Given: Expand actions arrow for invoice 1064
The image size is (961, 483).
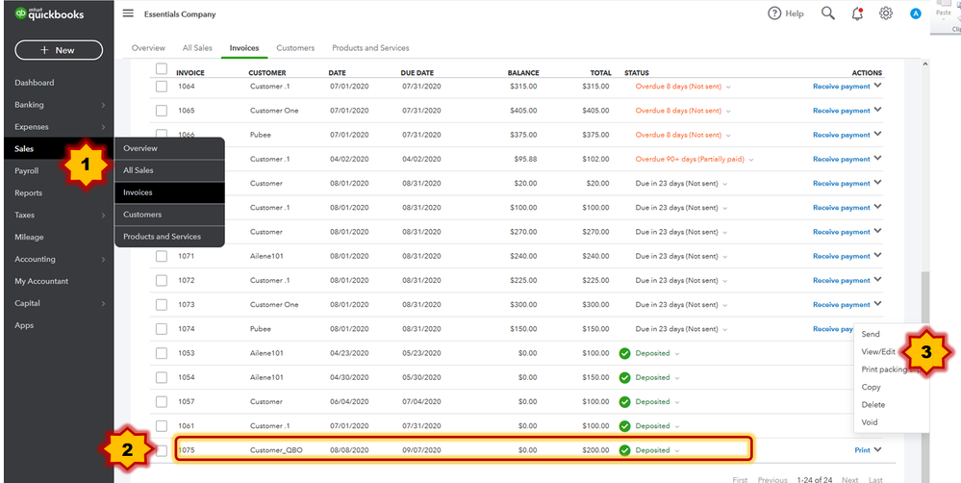Looking at the screenshot, I should (x=878, y=86).
